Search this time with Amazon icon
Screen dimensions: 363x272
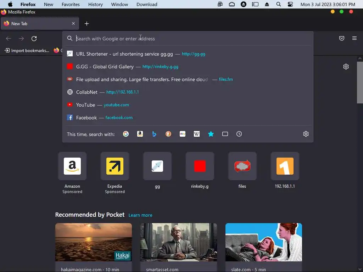click(x=140, y=134)
